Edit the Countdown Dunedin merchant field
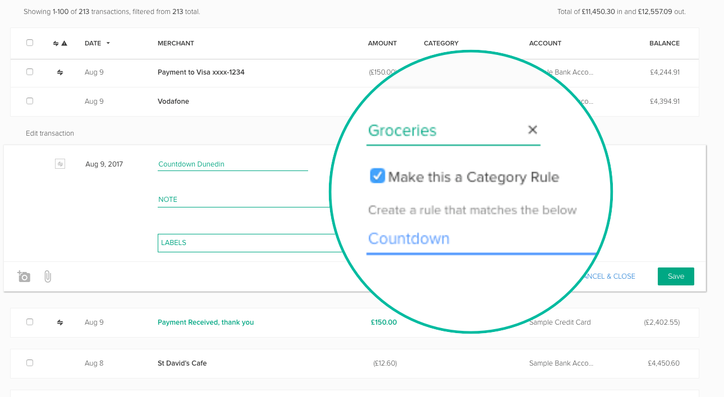The height and width of the screenshot is (397, 724). [x=232, y=164]
